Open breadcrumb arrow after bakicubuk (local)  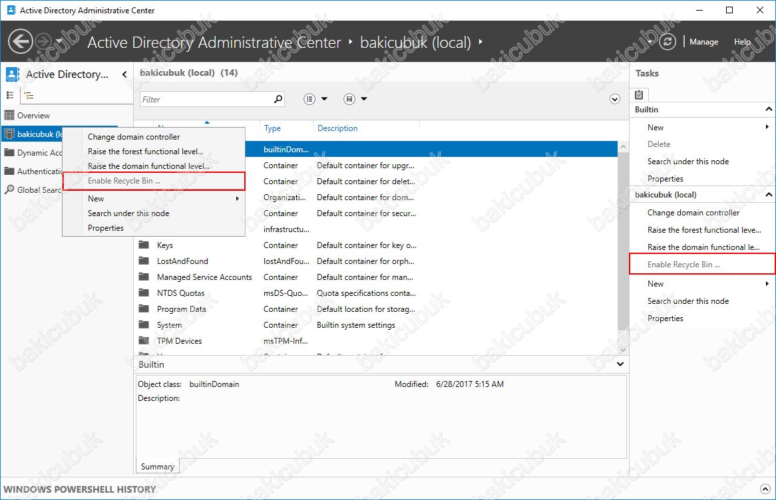tap(480, 42)
